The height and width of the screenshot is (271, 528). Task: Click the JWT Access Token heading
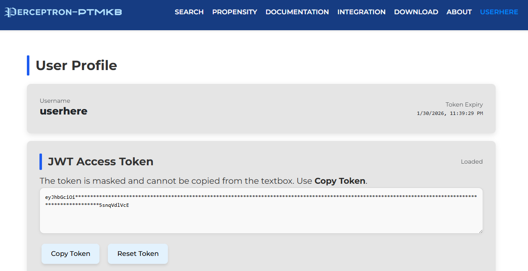coord(100,162)
